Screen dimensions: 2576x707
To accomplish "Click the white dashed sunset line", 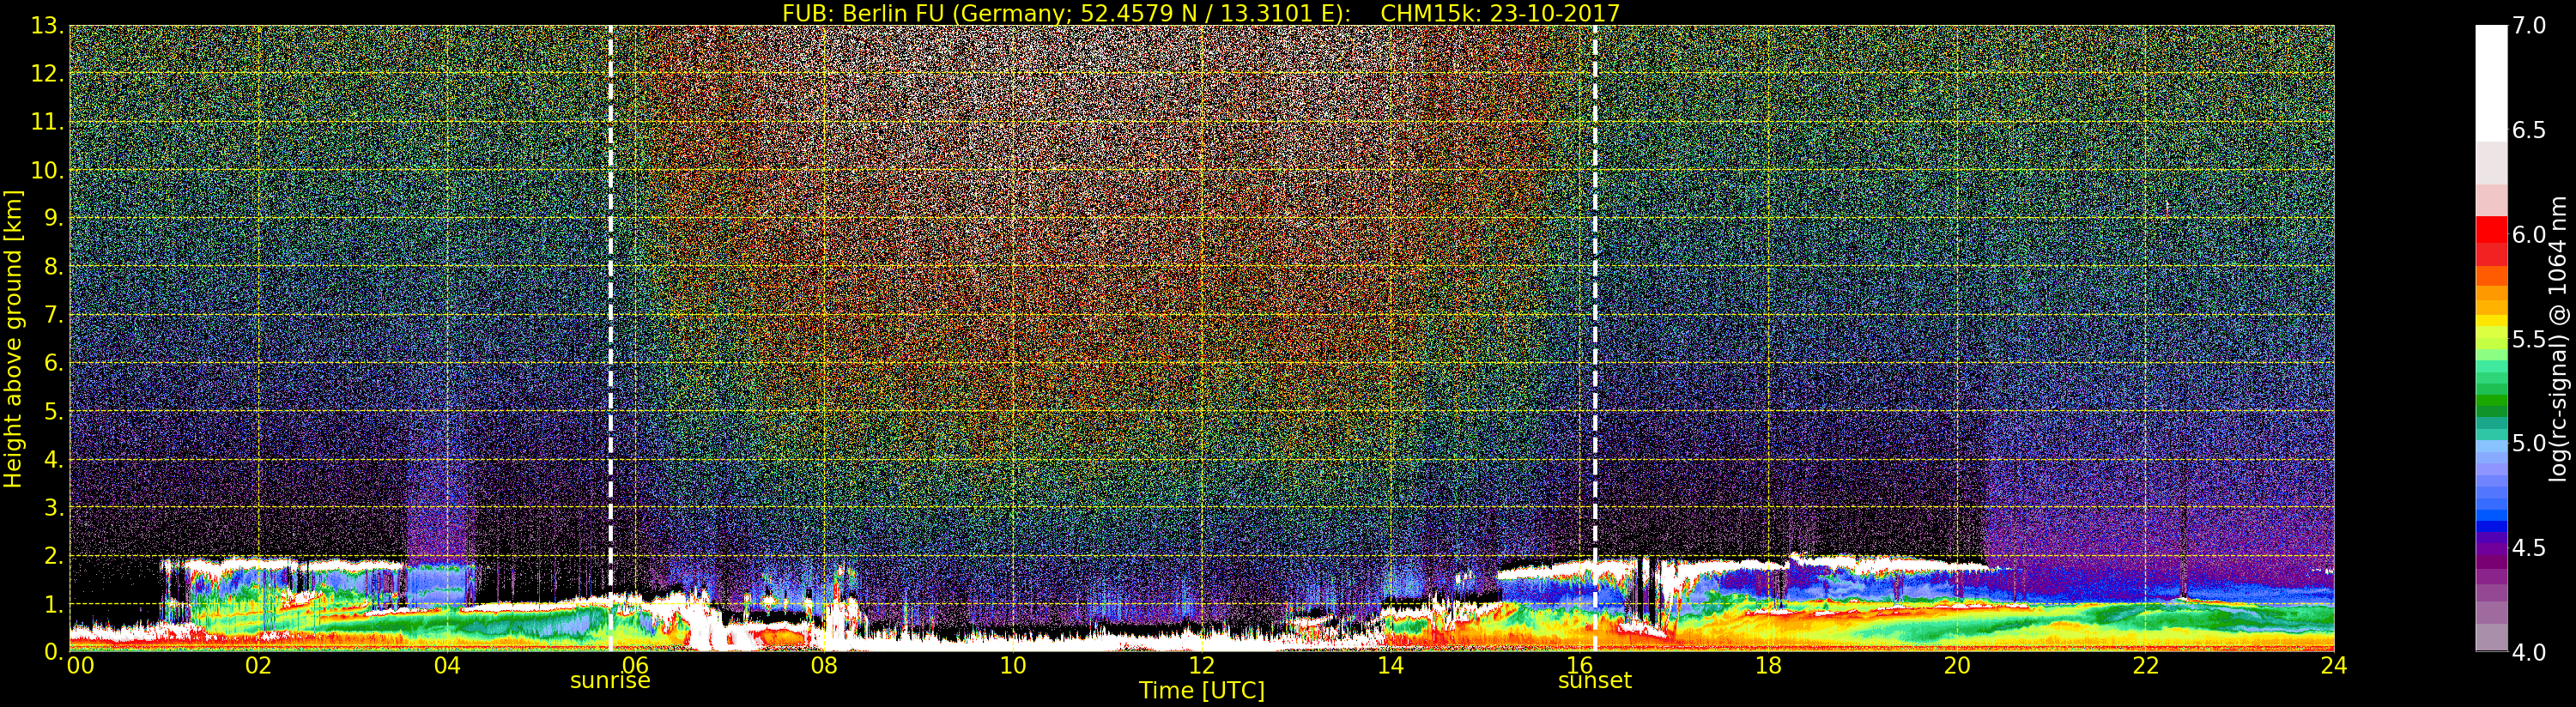I will point(1595,338).
